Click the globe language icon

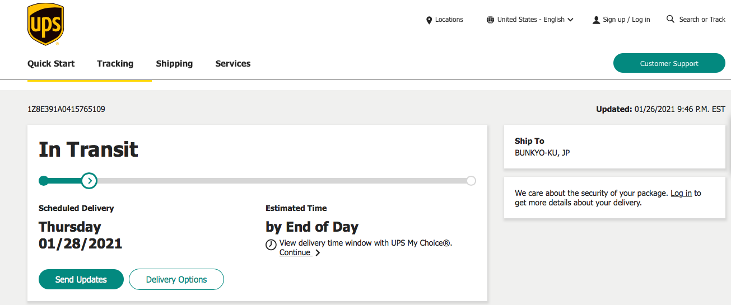coord(491,20)
